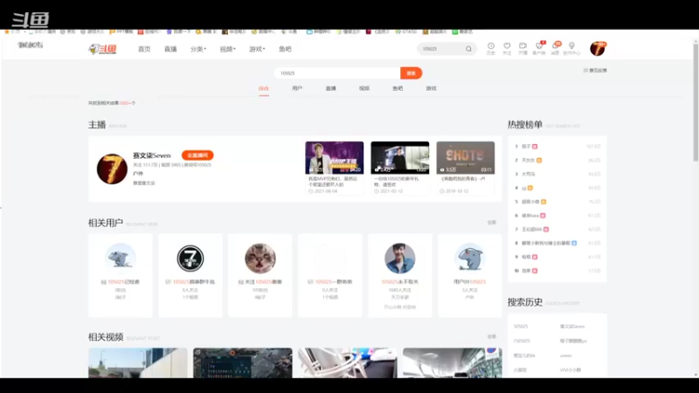This screenshot has width=699, height=393.
Task: Go to 直播 live in navigation
Action: pyautogui.click(x=170, y=49)
